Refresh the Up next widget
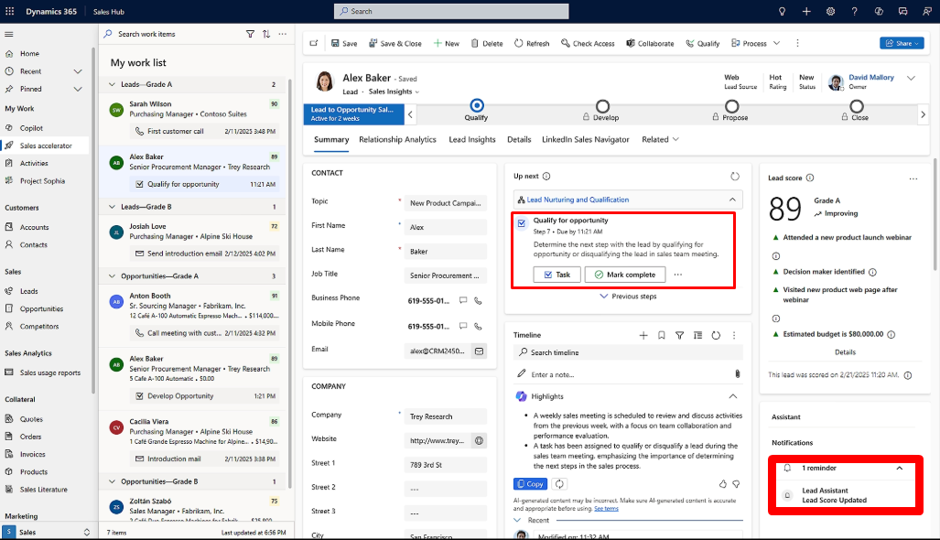Image resolution: width=940 pixels, height=540 pixels. point(734,176)
